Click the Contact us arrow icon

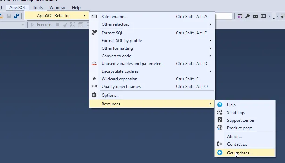point(220,144)
